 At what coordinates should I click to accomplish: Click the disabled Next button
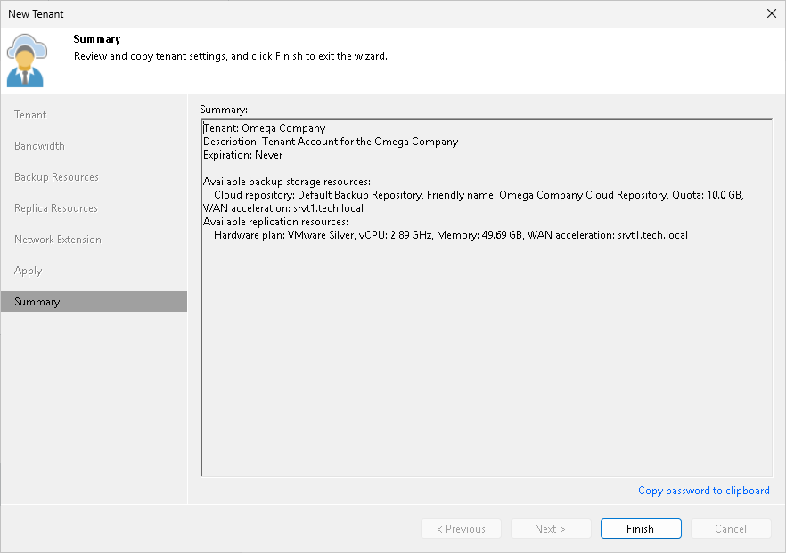coord(551,528)
